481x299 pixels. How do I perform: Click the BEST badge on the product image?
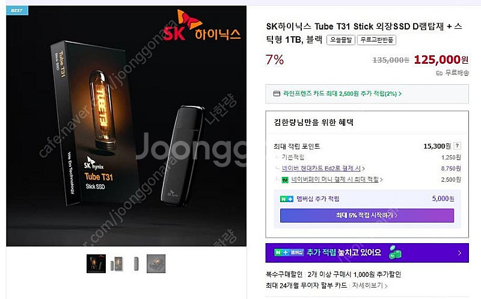tap(17, 10)
